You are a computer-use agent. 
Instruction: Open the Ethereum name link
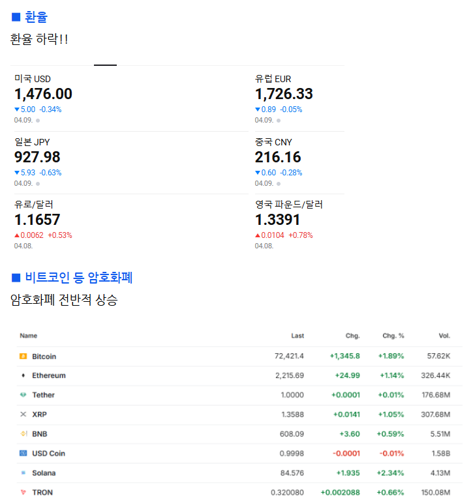point(49,375)
